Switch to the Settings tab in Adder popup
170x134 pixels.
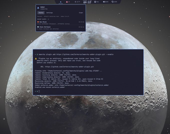click(x=49, y=13)
